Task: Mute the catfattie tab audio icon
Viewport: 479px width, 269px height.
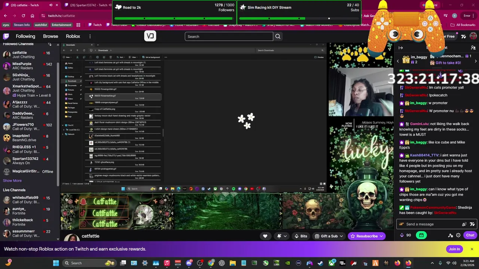Action: click(x=51, y=5)
